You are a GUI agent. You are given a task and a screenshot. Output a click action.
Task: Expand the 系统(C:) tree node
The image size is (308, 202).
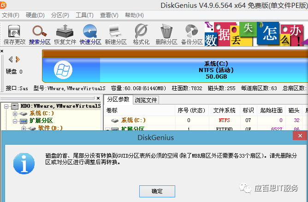[15, 114]
